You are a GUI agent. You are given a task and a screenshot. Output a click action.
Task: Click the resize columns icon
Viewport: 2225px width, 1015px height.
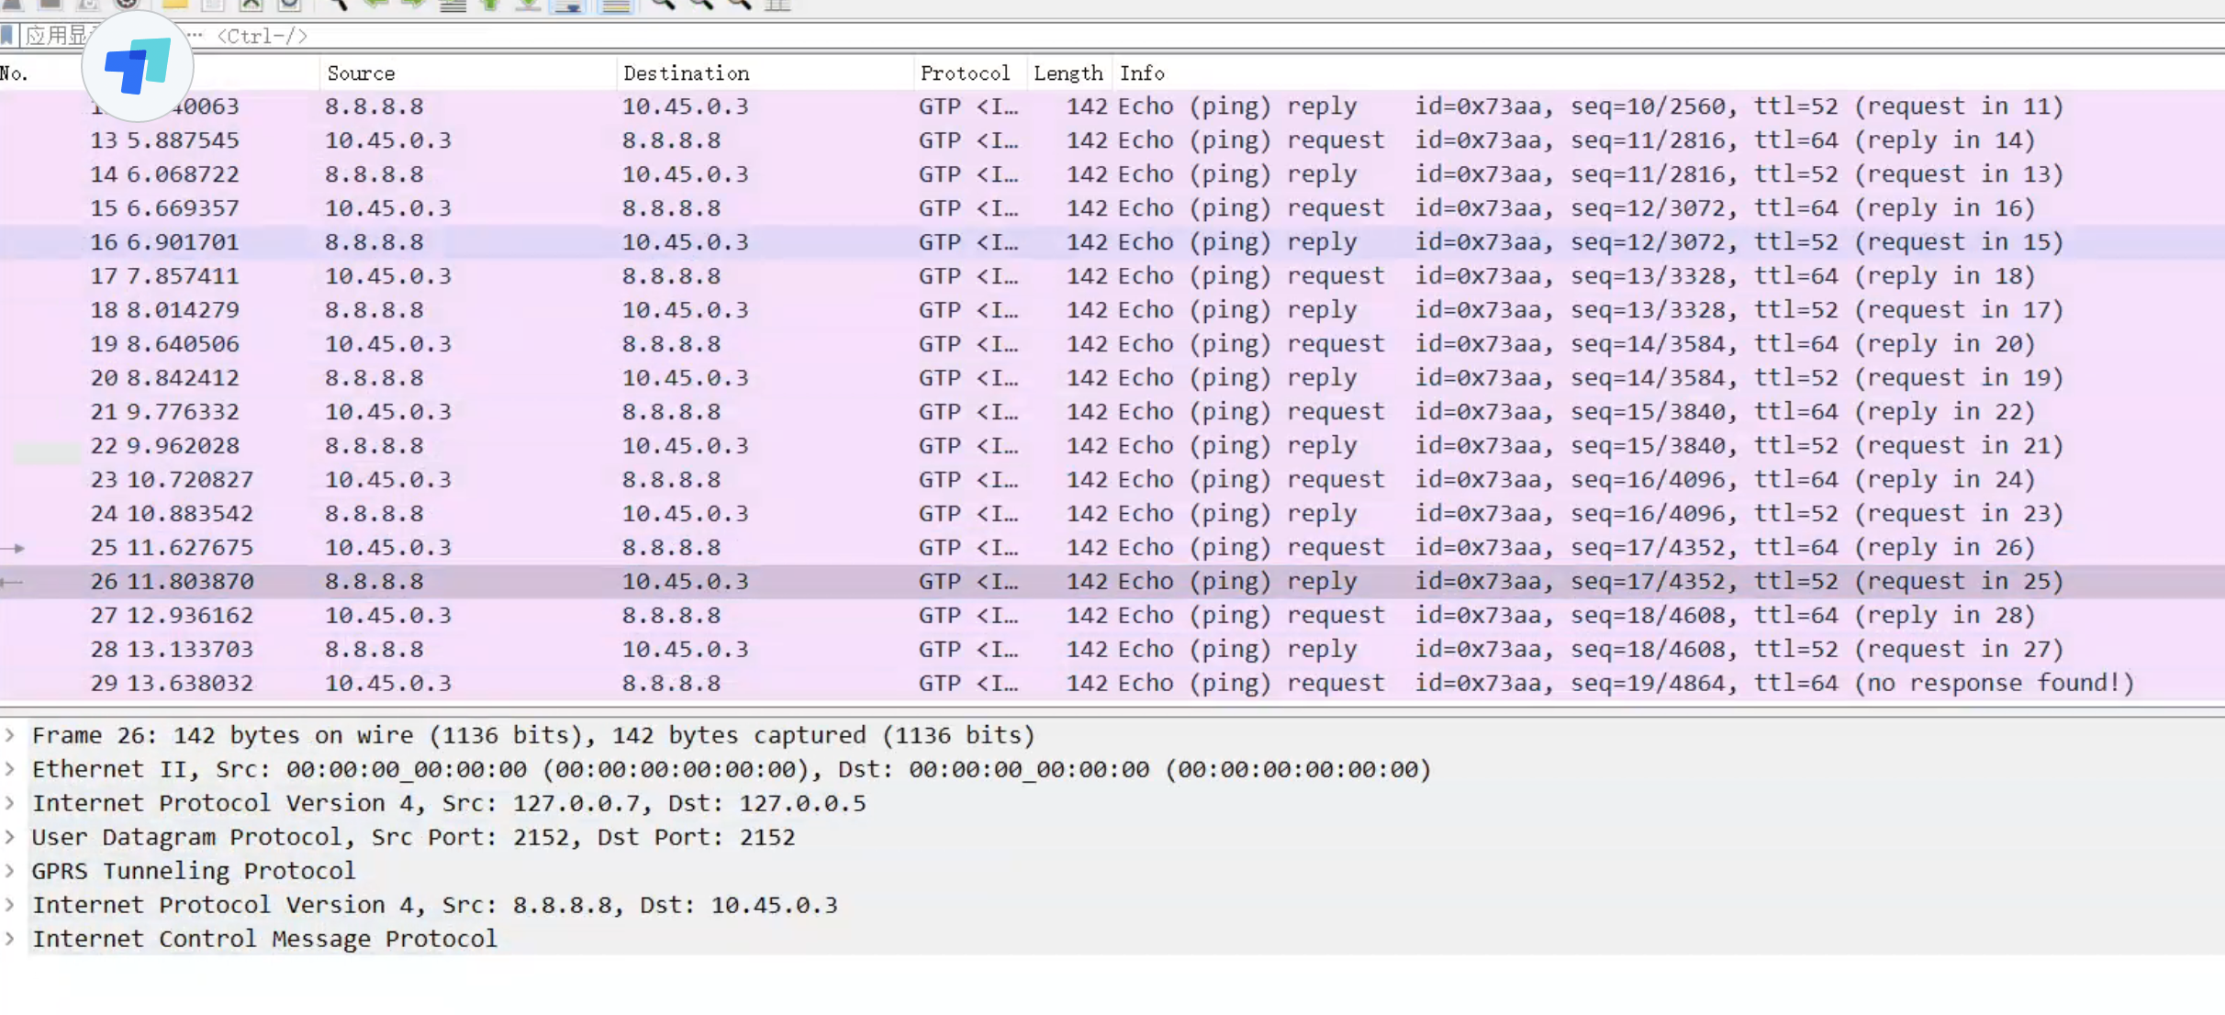tap(777, 5)
